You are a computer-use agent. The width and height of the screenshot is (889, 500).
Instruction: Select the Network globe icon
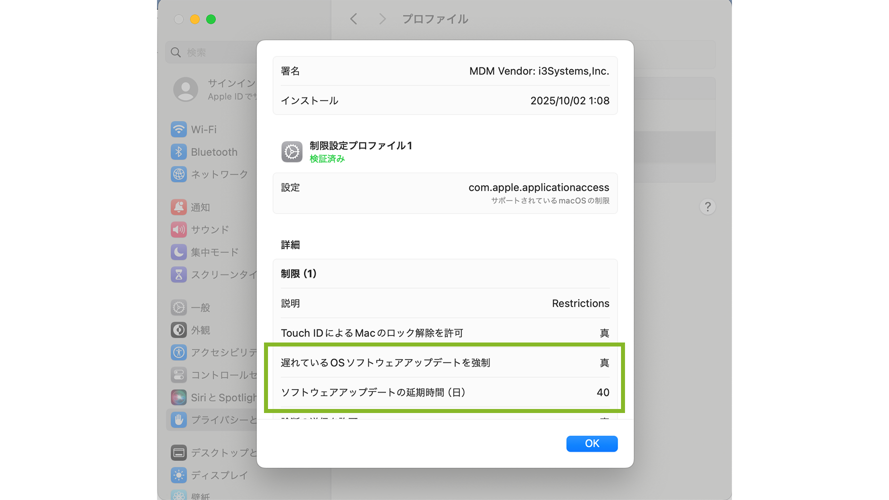pos(178,174)
